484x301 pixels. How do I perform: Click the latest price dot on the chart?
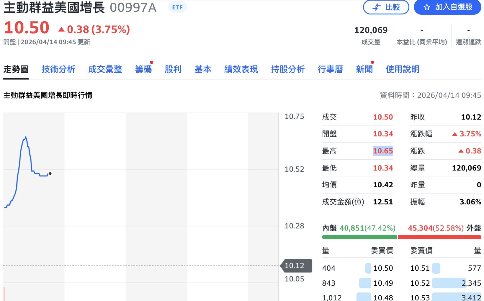click(50, 174)
